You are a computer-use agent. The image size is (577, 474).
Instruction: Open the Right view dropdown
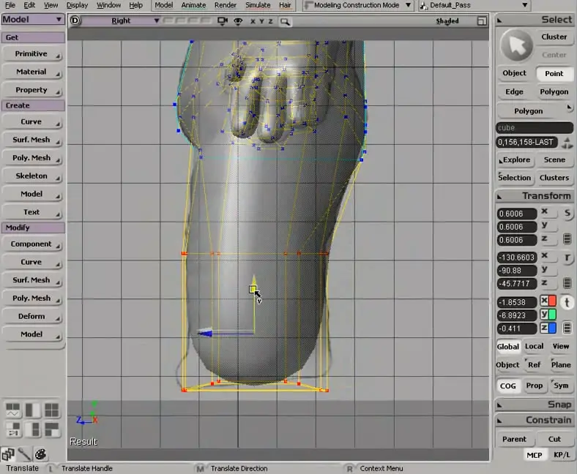(122, 21)
